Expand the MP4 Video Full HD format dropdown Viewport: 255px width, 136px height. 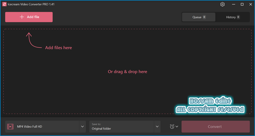pyautogui.click(x=82, y=127)
